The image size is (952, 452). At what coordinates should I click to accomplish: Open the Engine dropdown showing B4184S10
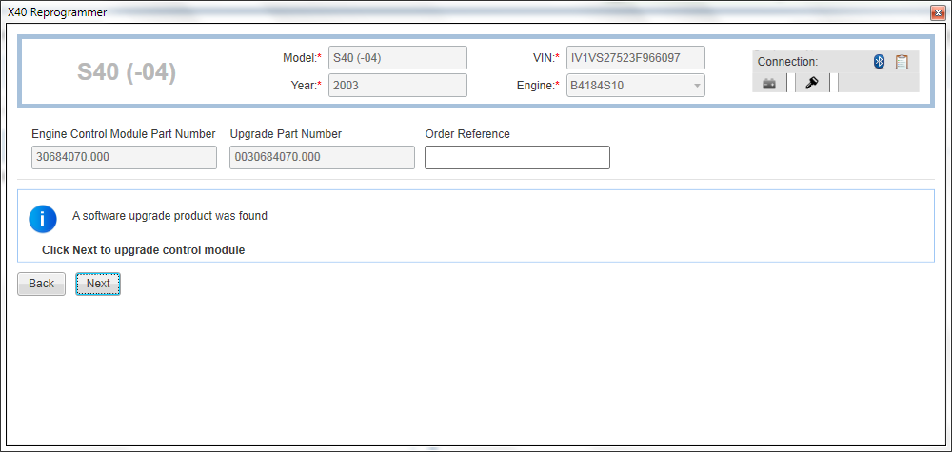[x=636, y=86]
